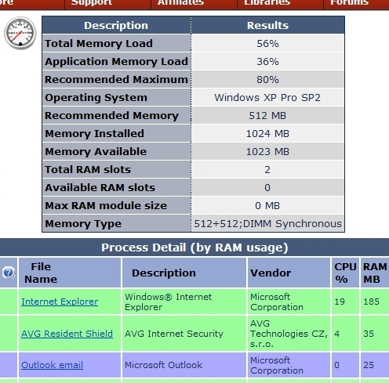Select the Total Memory Load label
This screenshot has width=389, height=383.
99,43
